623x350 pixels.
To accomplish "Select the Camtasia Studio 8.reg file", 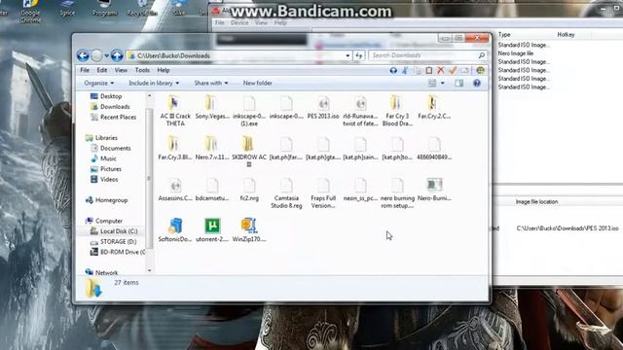I will click(286, 193).
